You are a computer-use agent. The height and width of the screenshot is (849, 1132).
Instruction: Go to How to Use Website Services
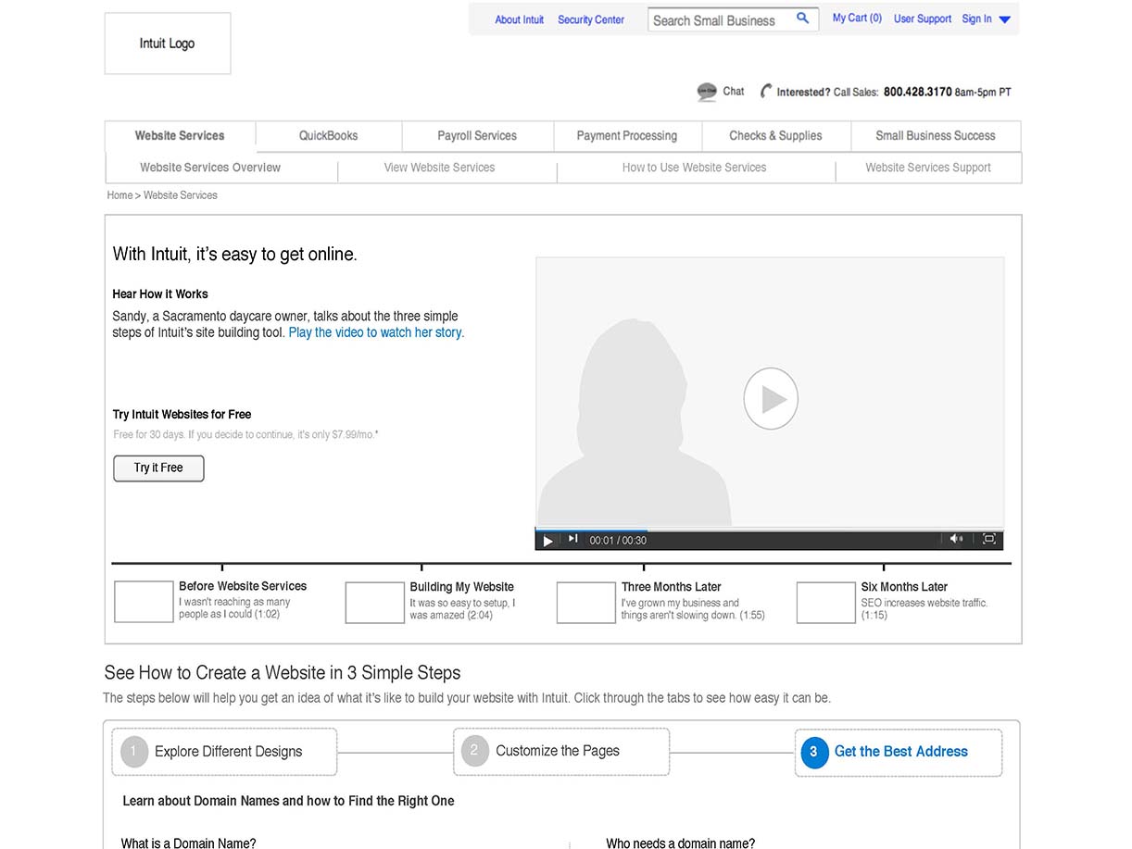tap(695, 168)
